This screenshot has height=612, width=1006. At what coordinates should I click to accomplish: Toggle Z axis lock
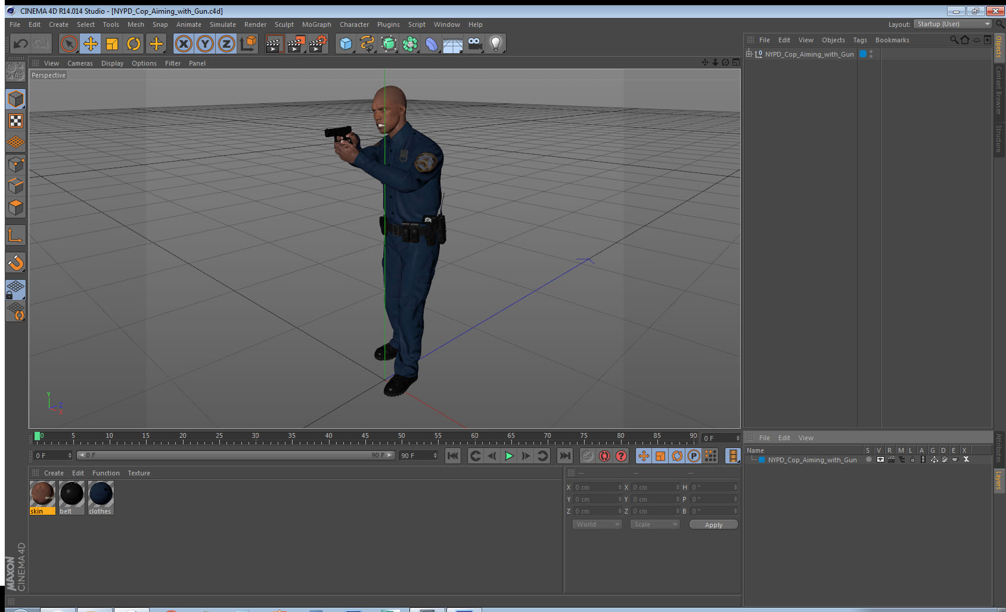pos(226,44)
